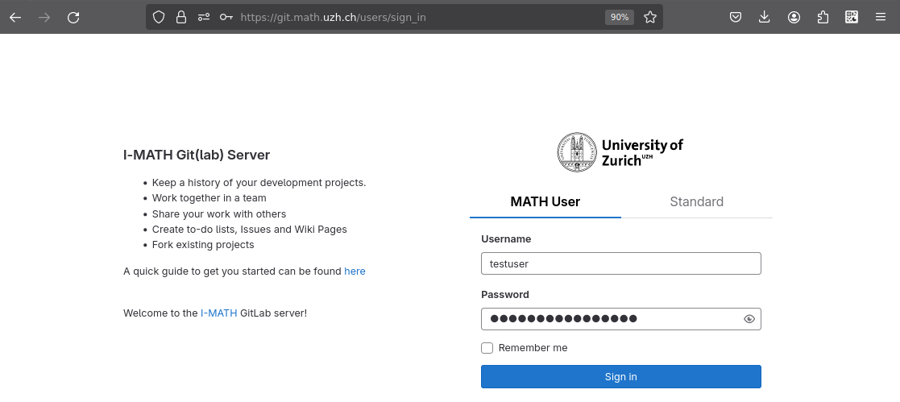Click the Password input field
The image size is (900, 402).
coord(621,319)
